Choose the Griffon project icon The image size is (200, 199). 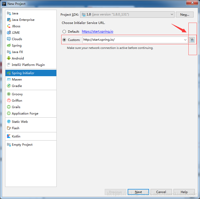(x=9, y=100)
